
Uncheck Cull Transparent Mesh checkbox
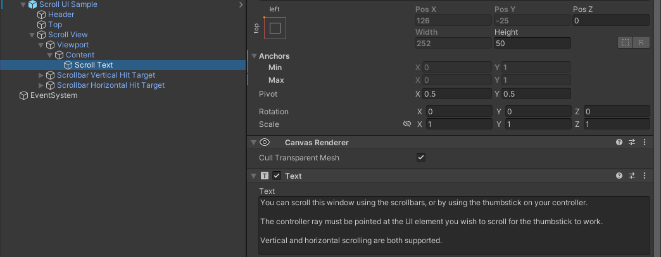pos(421,157)
